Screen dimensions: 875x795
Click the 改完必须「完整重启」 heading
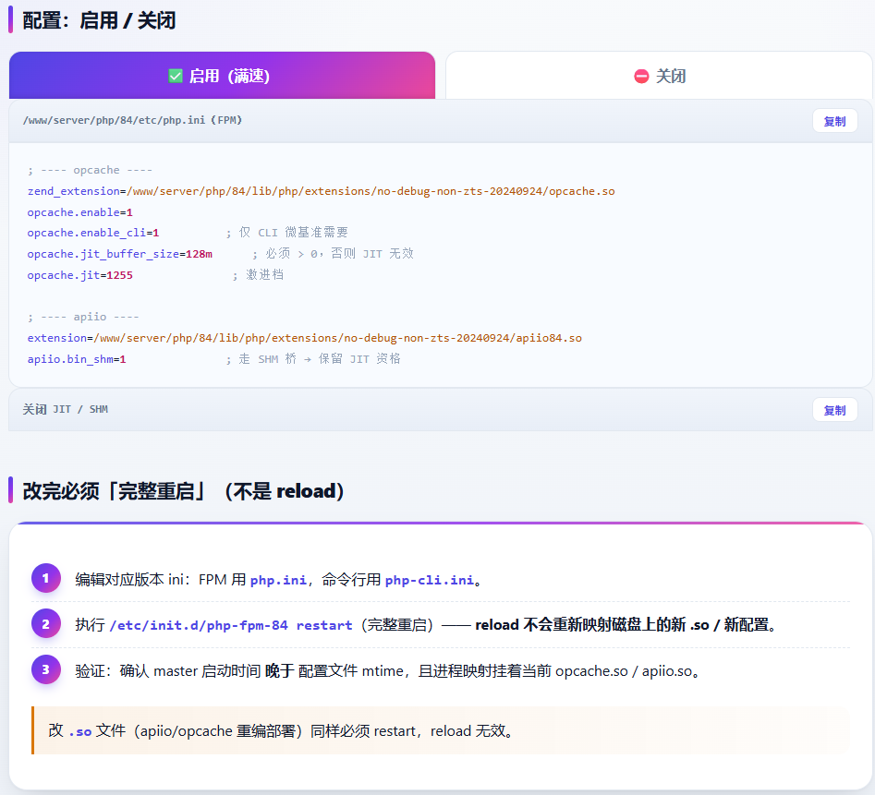[183, 491]
